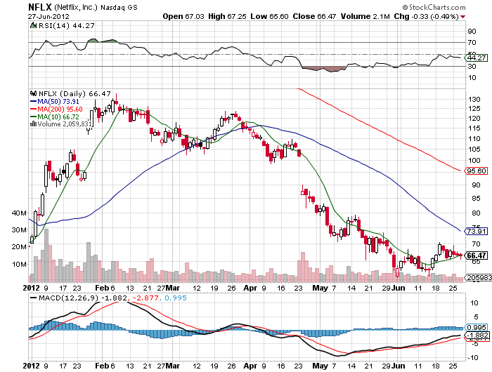
Task: Click the StockCharts.com attribution text
Action: (x=434, y=7)
